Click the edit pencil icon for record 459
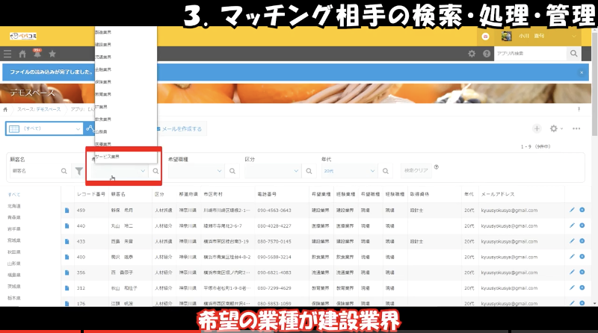 click(x=572, y=210)
